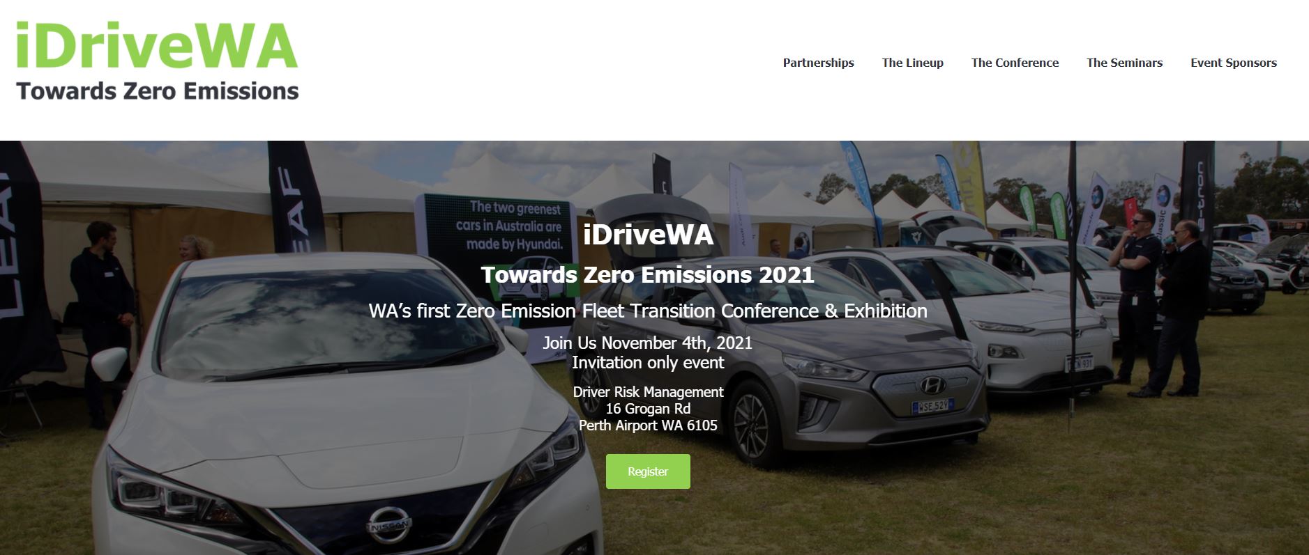Open the Partnerships menu item
Viewport: 1309px width, 555px height.
[x=818, y=63]
